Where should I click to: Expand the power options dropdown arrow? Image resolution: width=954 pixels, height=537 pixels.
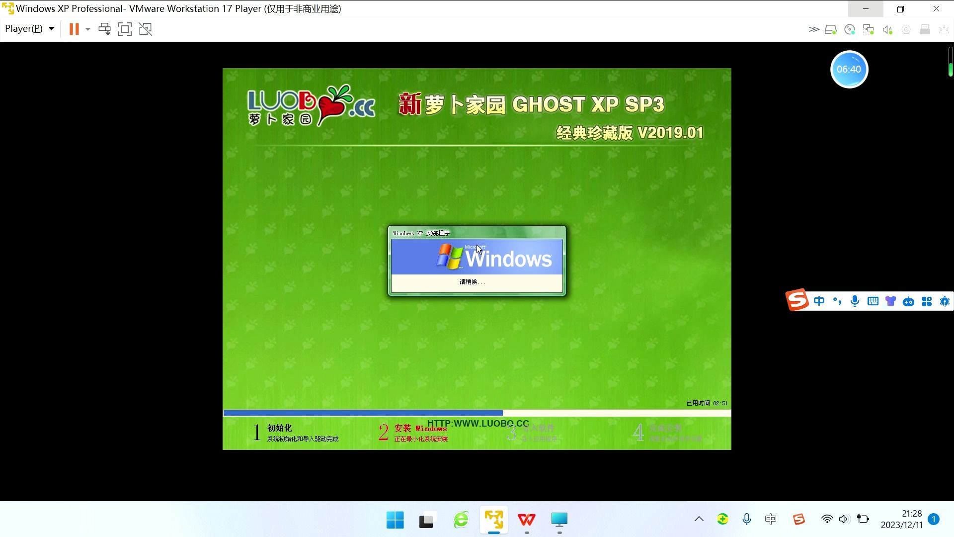point(88,29)
